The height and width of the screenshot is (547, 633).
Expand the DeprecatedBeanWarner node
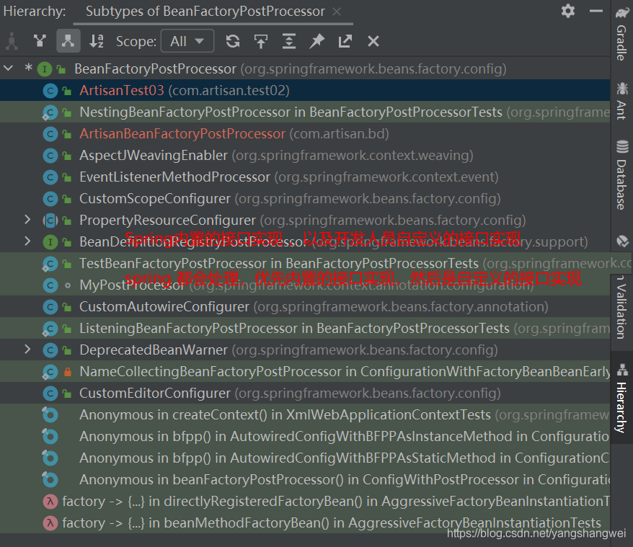(27, 350)
